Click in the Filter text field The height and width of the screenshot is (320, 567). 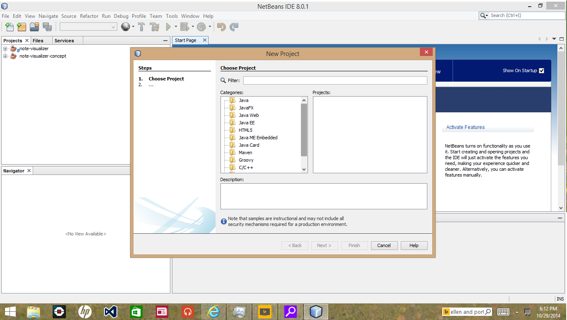click(x=335, y=80)
